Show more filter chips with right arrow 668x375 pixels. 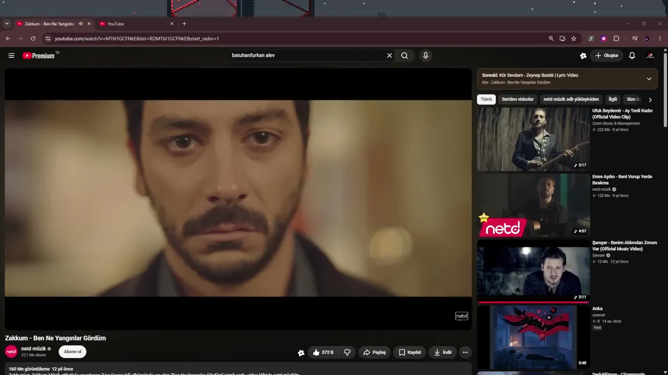(650, 99)
